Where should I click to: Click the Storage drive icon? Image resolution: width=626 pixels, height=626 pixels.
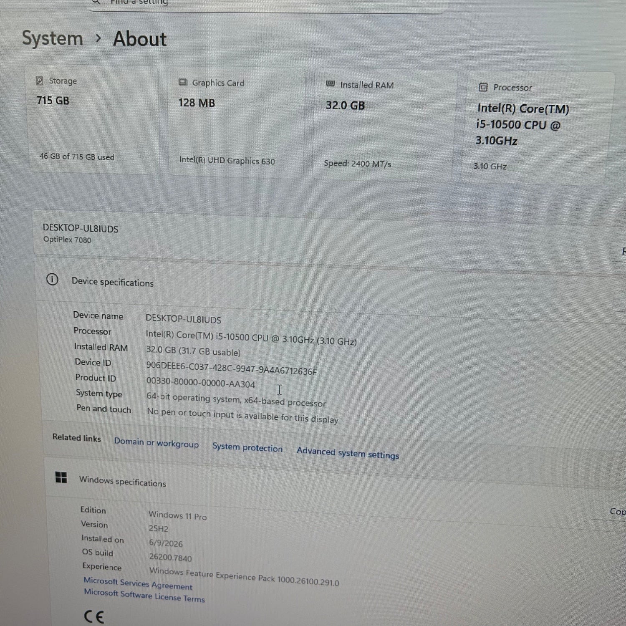tap(40, 81)
